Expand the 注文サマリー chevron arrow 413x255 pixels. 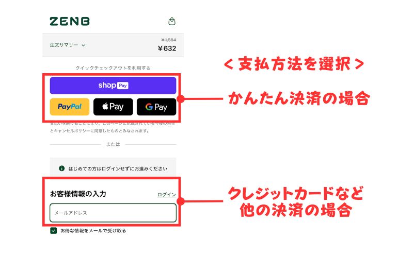pyautogui.click(x=83, y=45)
